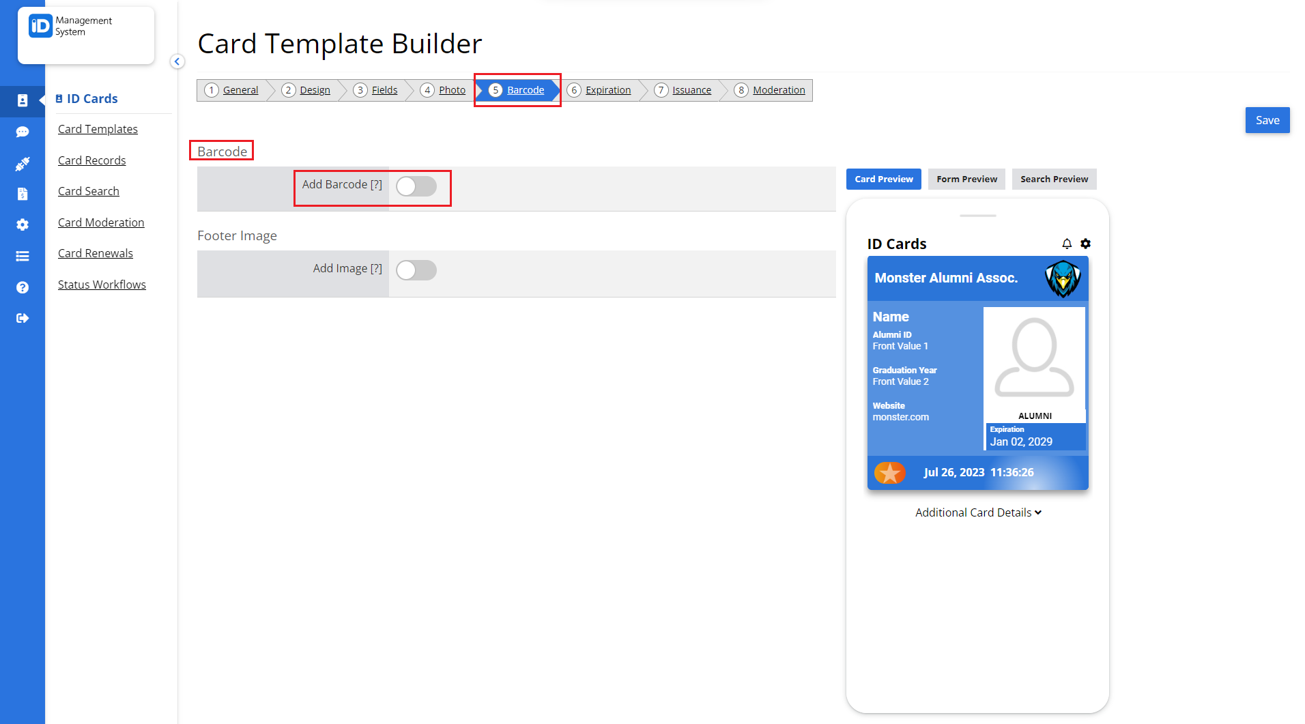Open the chat messages sidebar icon
The width and height of the screenshot is (1305, 724).
[23, 132]
